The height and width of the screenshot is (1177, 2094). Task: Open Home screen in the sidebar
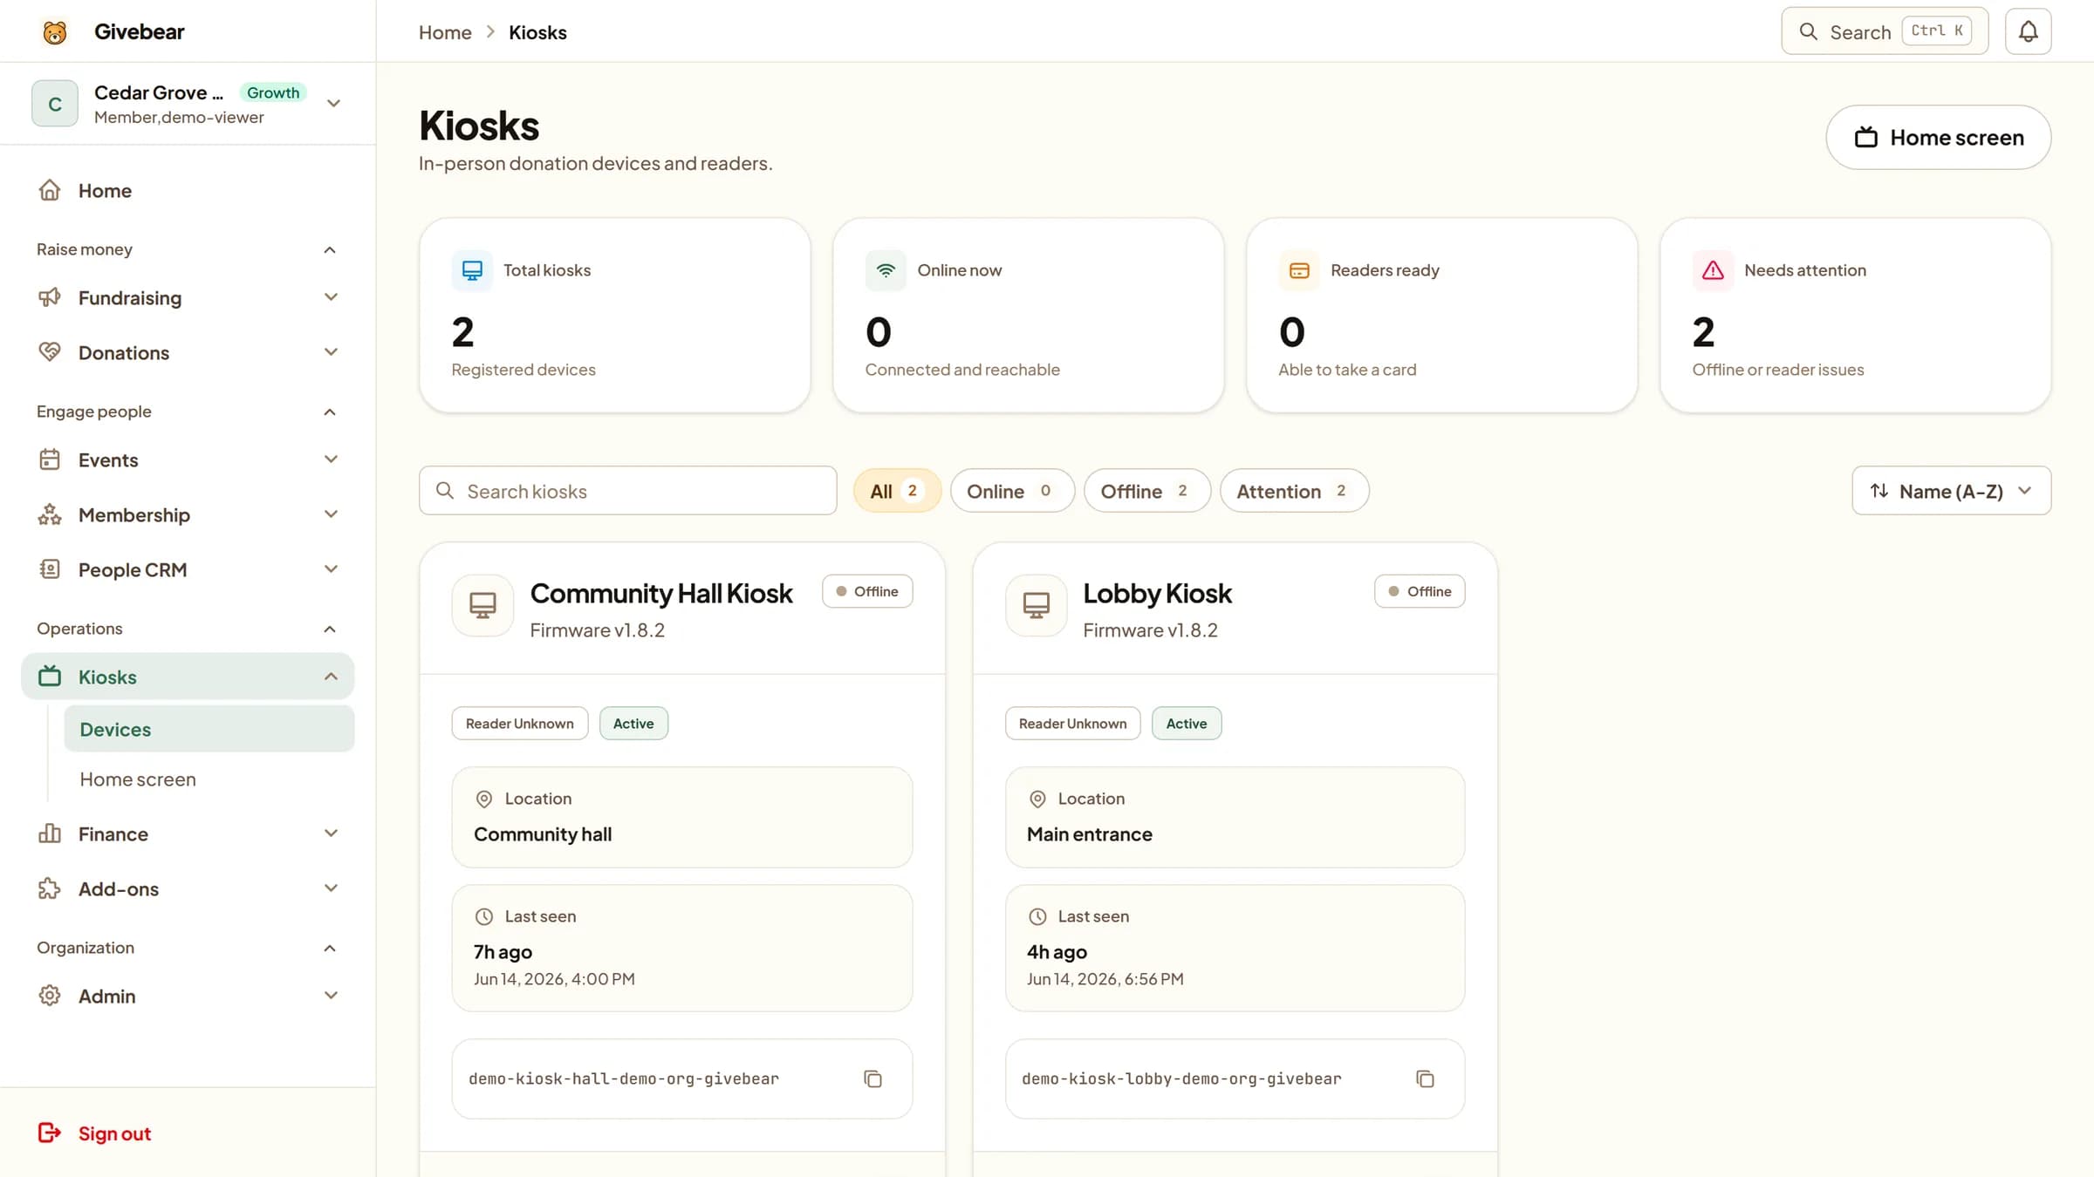(209, 779)
